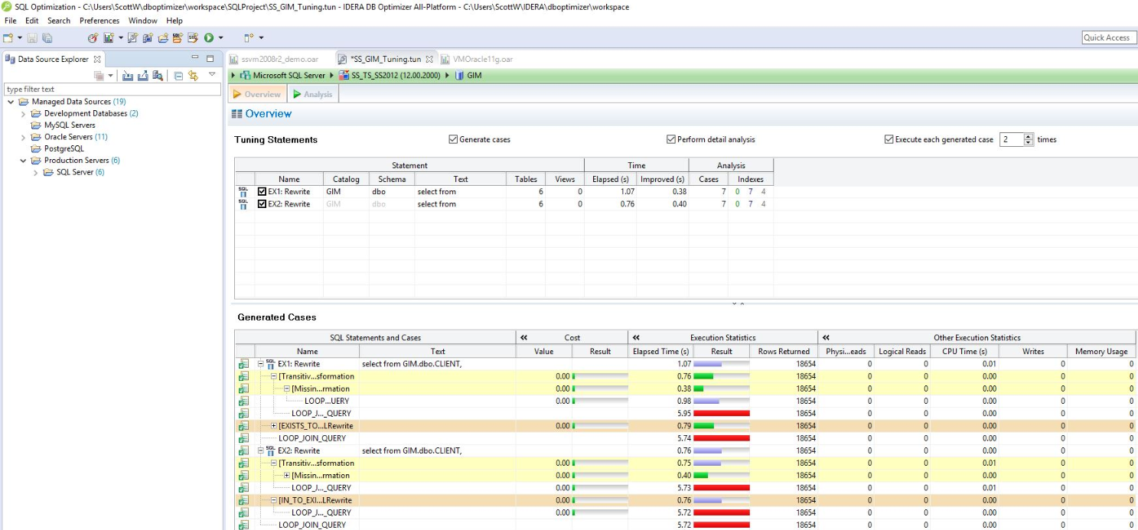Click the Microsoft SQL Server breadcrumb
Viewport: 1138px width, 530px height.
289,76
